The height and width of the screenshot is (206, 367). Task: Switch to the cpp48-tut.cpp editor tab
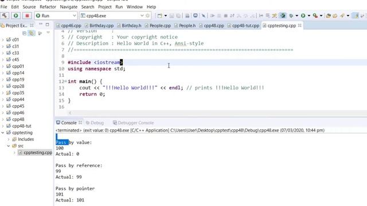coord(243,25)
